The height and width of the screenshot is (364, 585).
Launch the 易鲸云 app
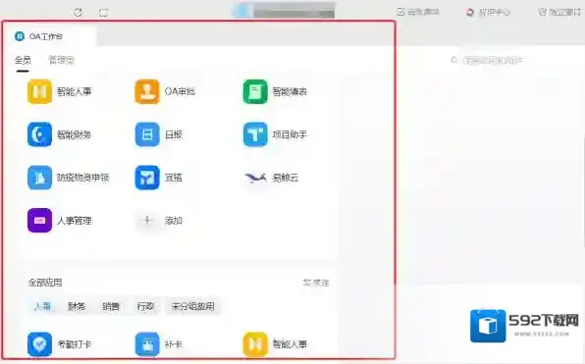(x=271, y=178)
